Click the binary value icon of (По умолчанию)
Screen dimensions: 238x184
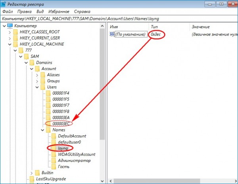pyautogui.click(x=112, y=34)
